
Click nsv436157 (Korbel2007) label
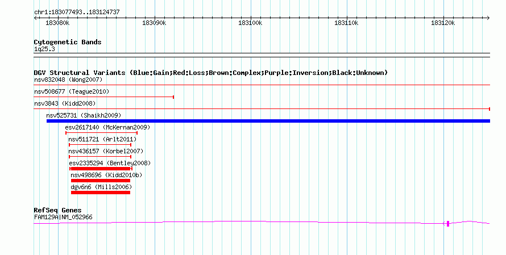click(x=106, y=151)
